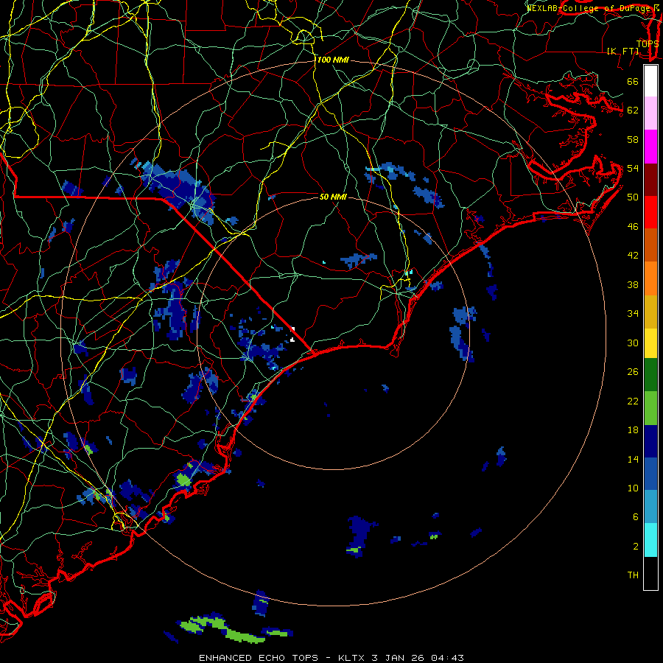Image resolution: width=663 pixels, height=663 pixels.
Task: Click the "ENHANCED ECHO TOPS - KLTX" caption
Action: 281,658
